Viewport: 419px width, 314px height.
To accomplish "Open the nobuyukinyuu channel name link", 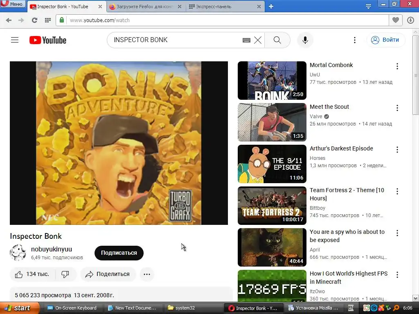I will click(51, 249).
